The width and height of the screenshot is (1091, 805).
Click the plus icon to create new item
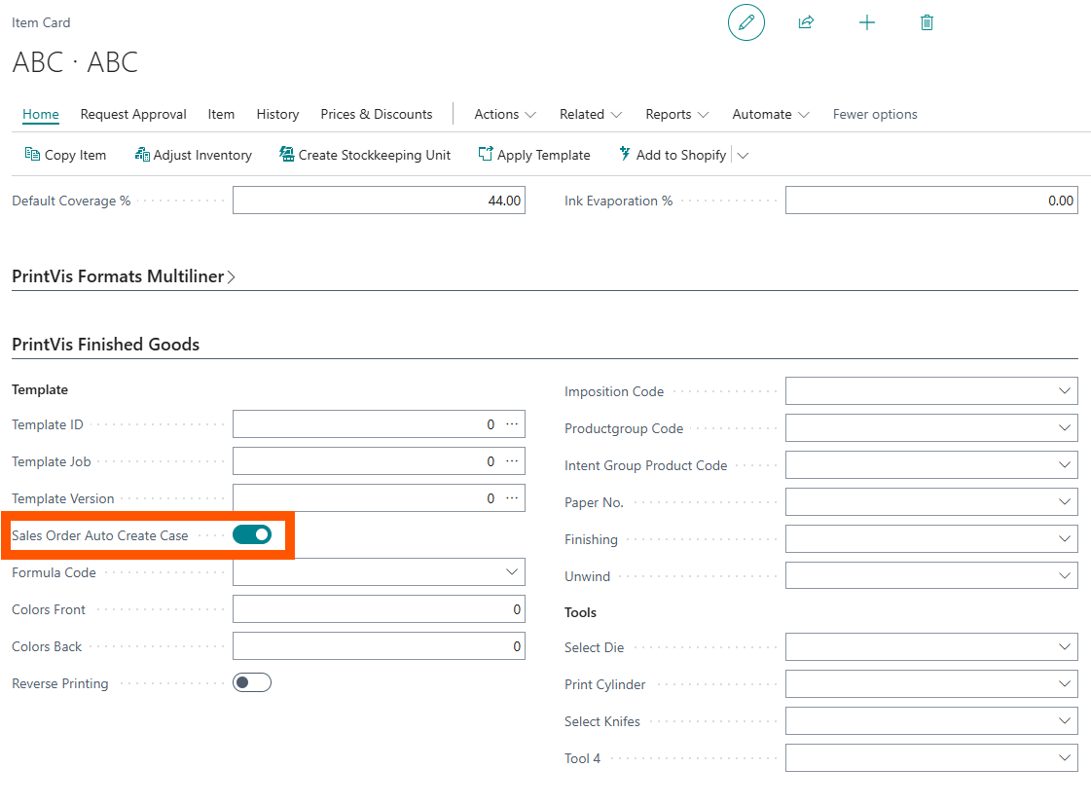pyautogui.click(x=866, y=22)
